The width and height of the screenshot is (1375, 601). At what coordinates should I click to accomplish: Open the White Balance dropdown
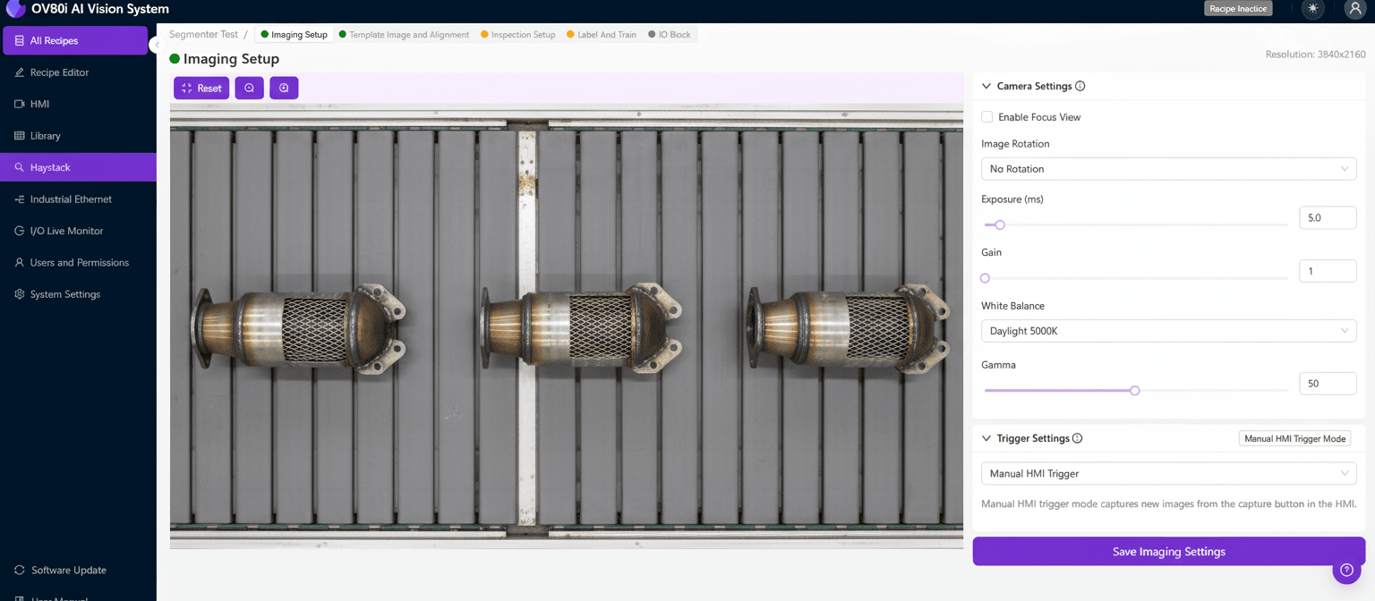[1168, 330]
